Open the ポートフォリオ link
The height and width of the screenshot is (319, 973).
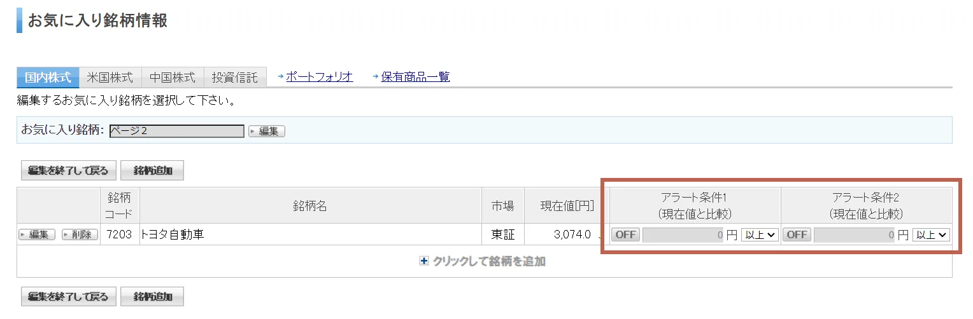tap(320, 77)
